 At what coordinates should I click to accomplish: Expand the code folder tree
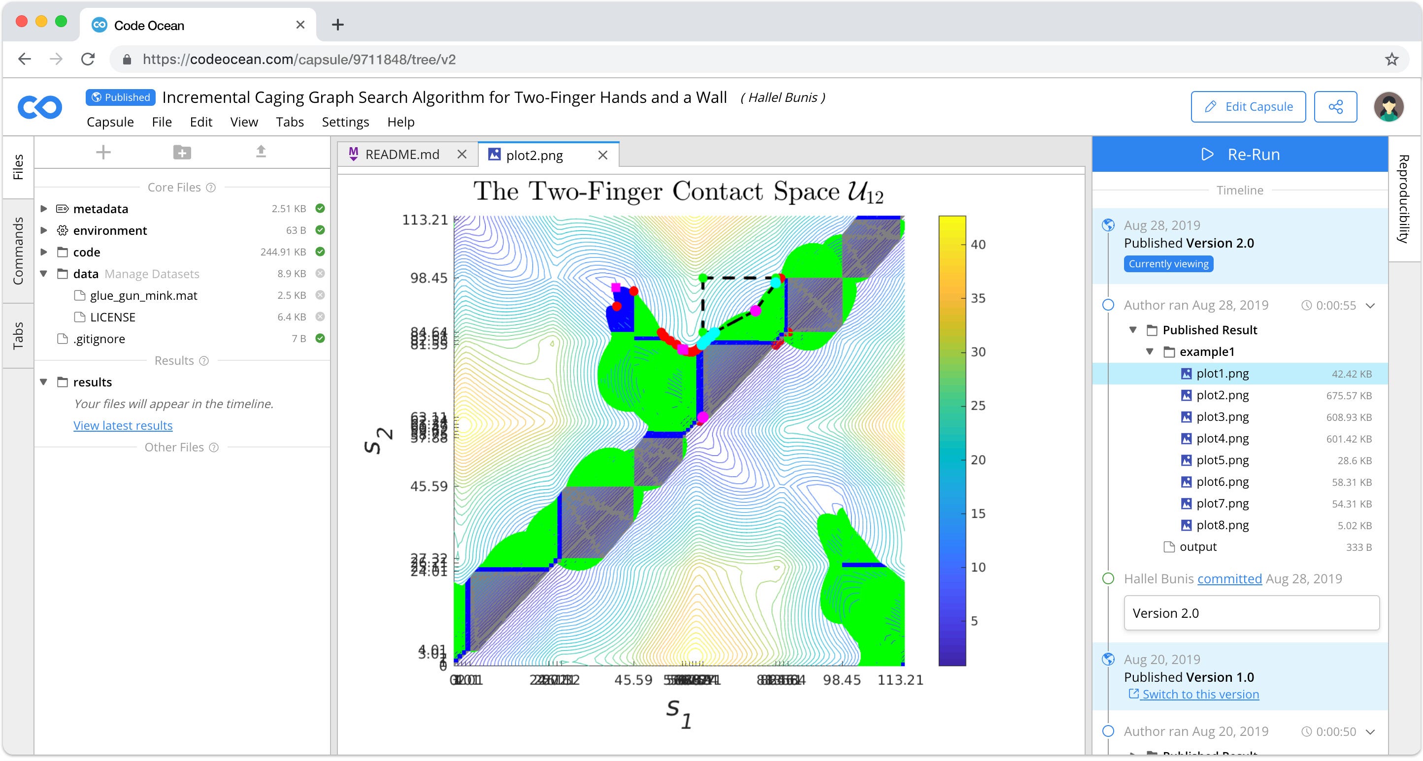click(x=44, y=252)
